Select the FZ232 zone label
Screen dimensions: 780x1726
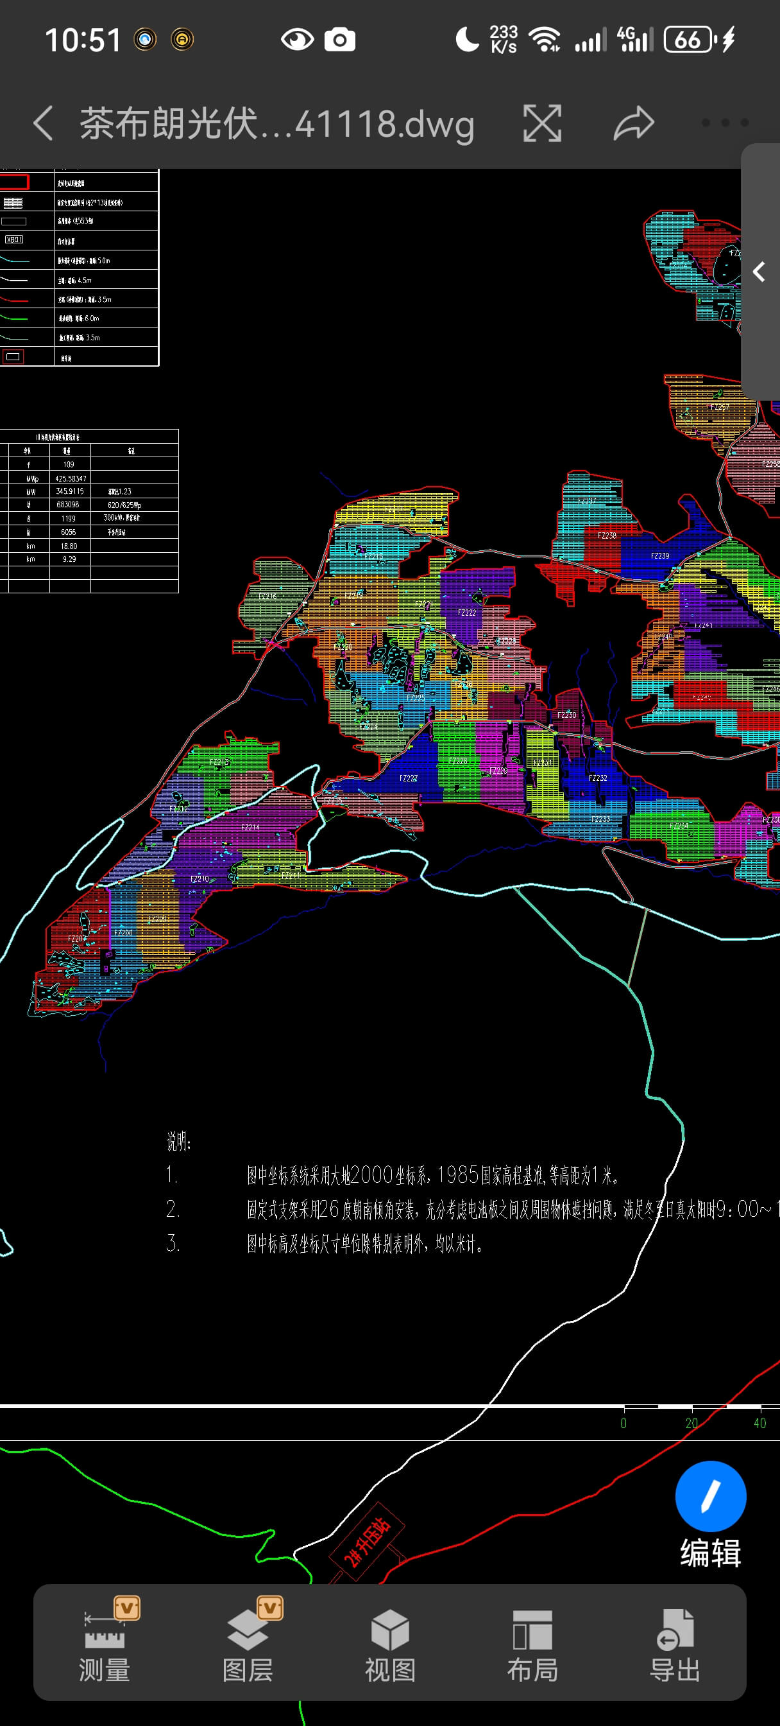pos(598,778)
